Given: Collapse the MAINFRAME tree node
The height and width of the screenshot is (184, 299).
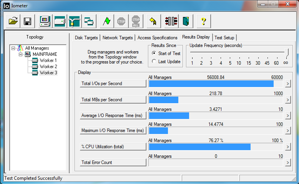Looking at the screenshot, I should coord(21,54).
